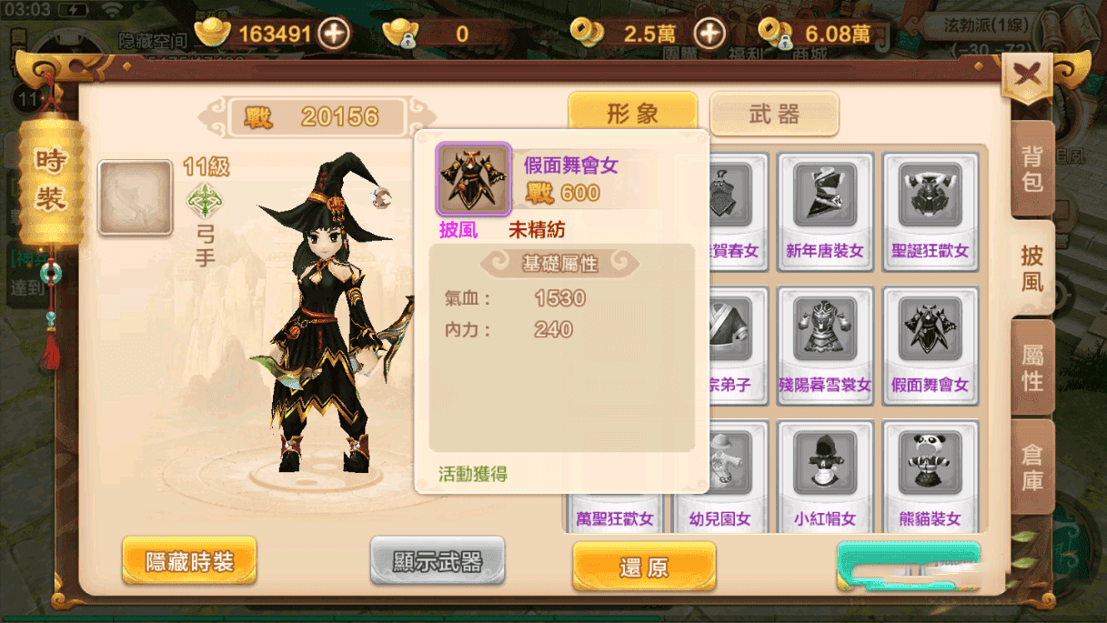
Task: Open the 倉庫 side tab
Action: point(1032,468)
